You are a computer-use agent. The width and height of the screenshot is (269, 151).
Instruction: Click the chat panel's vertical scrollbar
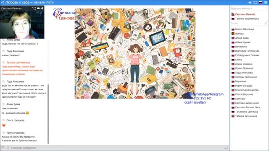pyautogui.click(x=48, y=114)
